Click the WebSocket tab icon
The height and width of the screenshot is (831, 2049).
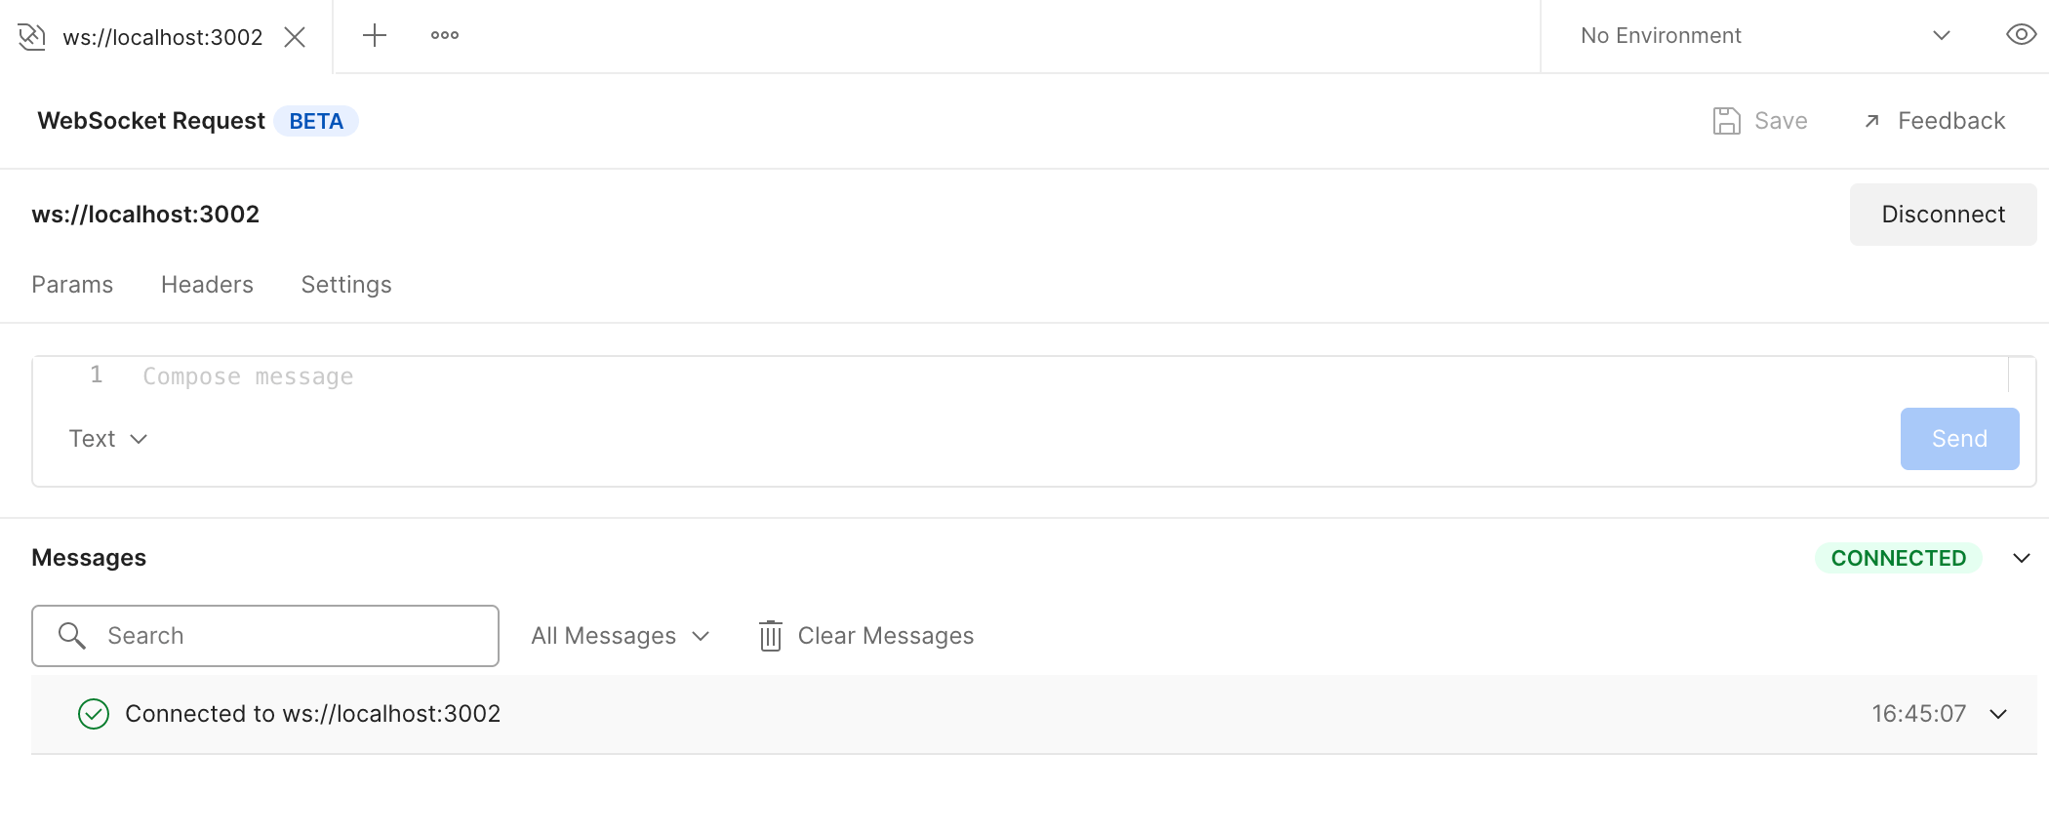[32, 37]
